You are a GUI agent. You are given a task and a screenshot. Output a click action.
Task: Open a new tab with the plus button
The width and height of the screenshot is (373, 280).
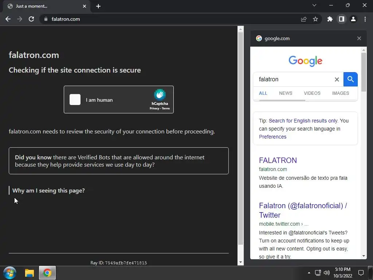coord(98,6)
